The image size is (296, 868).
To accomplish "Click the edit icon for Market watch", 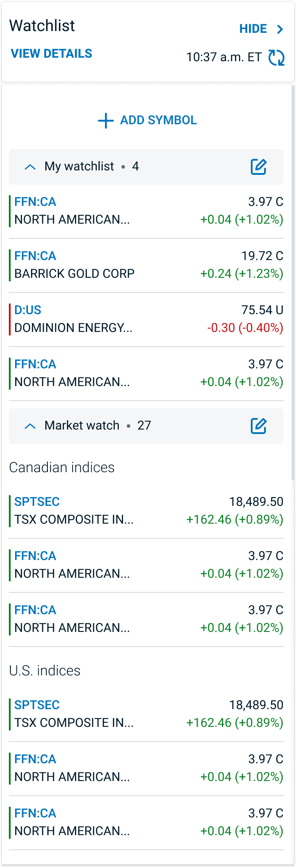I will coord(259,426).
